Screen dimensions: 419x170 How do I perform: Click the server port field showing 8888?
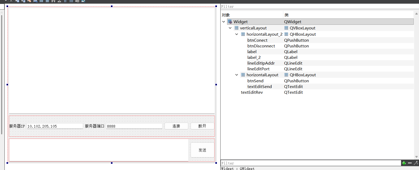pyautogui.click(x=134, y=126)
